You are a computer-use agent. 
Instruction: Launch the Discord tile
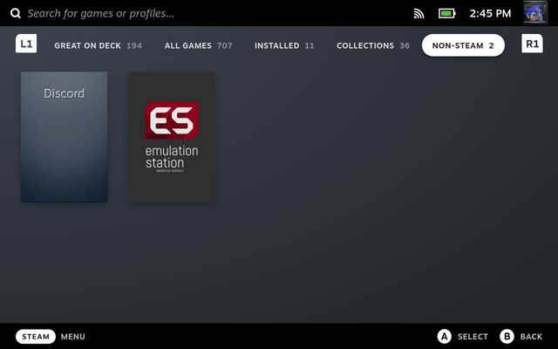65,137
